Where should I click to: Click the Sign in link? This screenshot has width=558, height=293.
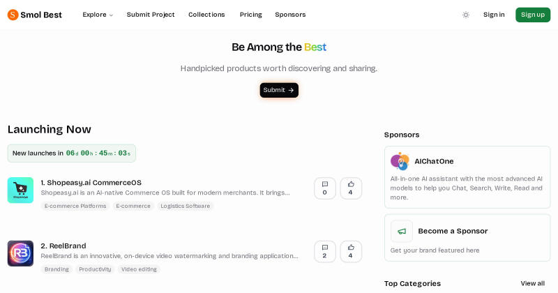(x=494, y=15)
